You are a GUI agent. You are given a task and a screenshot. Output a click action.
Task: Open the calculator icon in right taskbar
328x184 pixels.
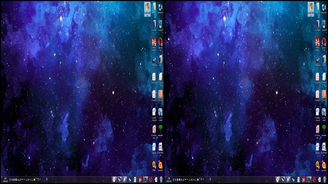(298, 179)
